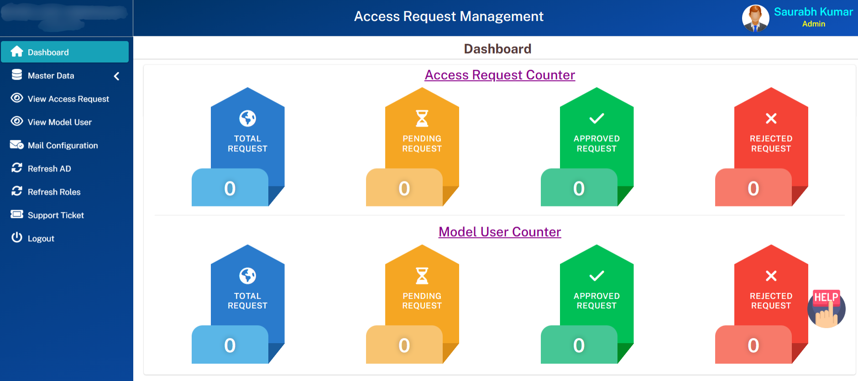
Task: Open the Access Request Counter link
Action: point(500,75)
